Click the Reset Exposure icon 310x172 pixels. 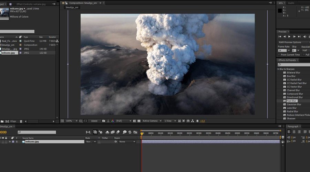click(197, 121)
